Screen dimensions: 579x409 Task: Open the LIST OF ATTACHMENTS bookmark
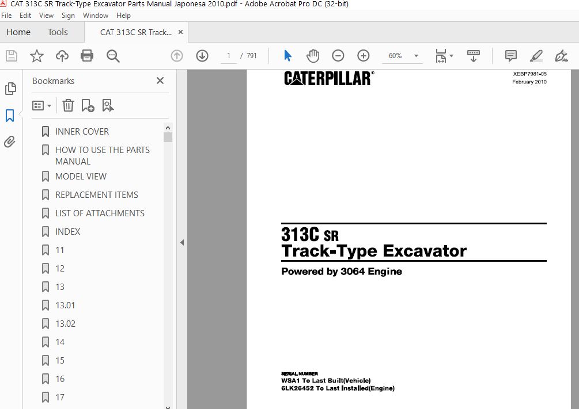(x=100, y=213)
